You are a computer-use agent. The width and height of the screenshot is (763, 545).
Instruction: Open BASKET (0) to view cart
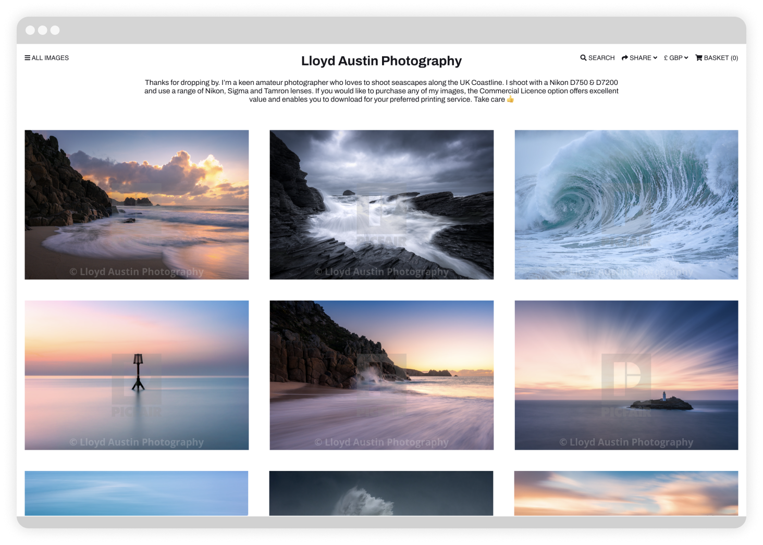(720, 57)
